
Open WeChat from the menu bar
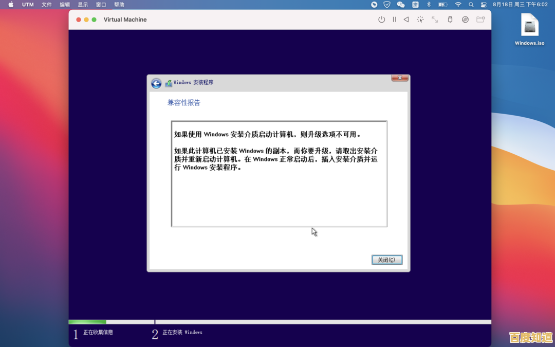pyautogui.click(x=401, y=4)
